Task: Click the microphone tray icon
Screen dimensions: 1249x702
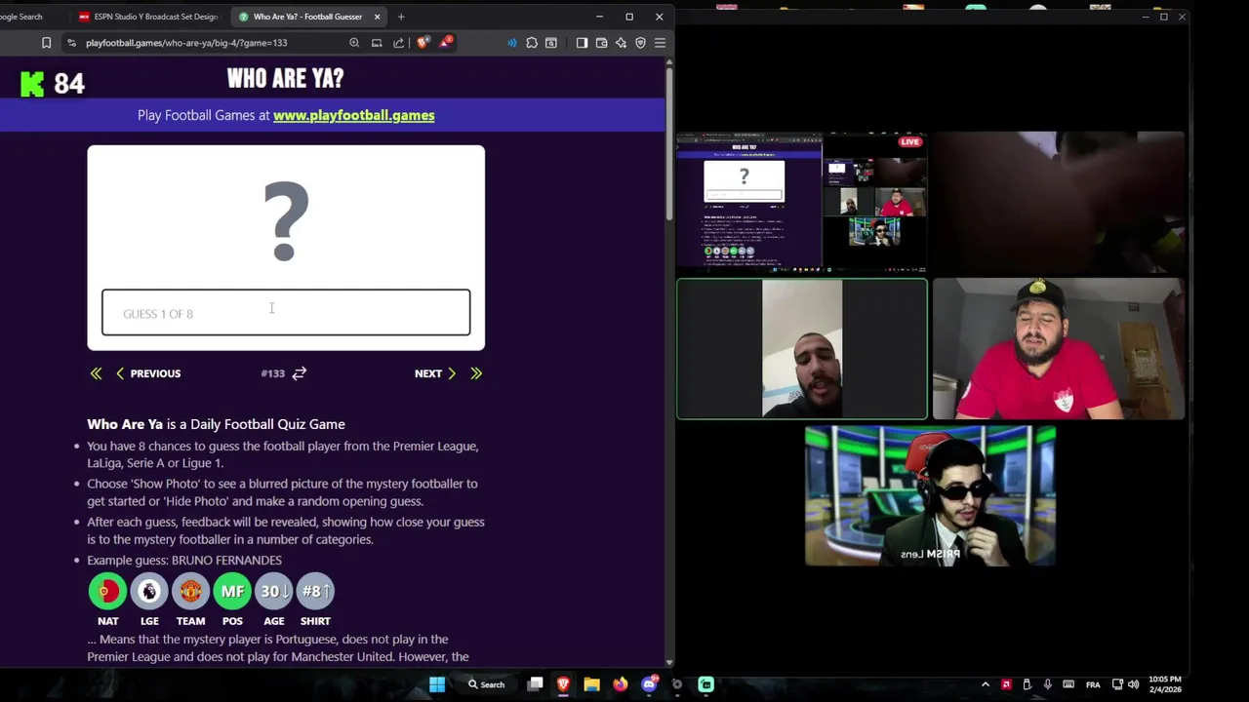Action: pyautogui.click(x=1047, y=684)
